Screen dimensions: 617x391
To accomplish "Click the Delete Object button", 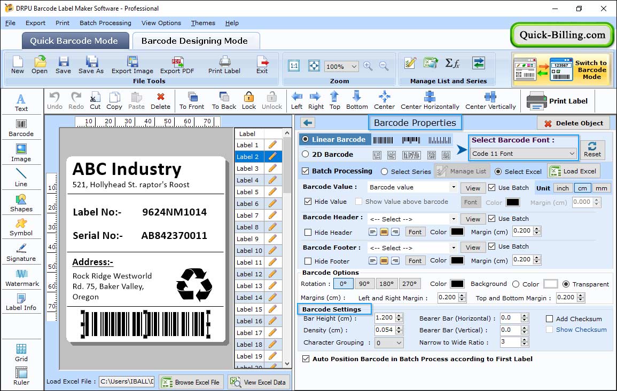I will coord(573,123).
